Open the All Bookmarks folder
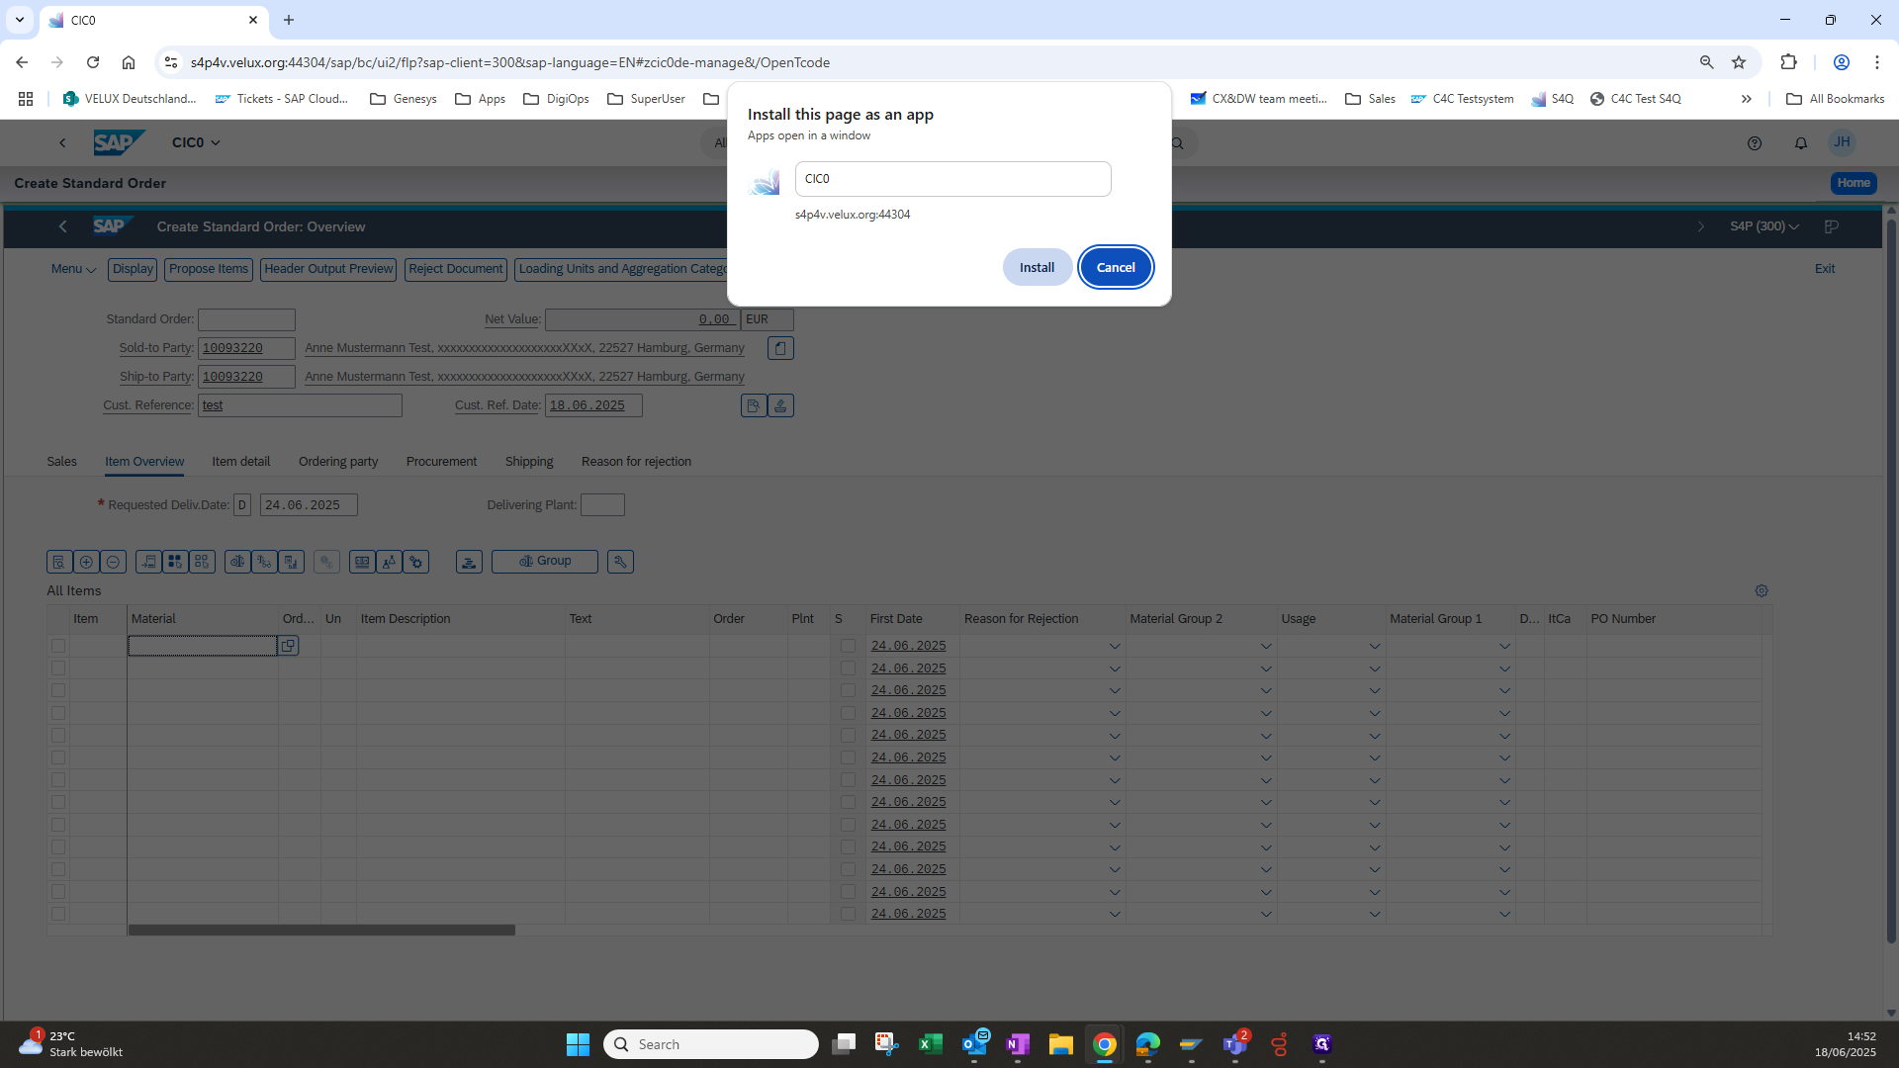This screenshot has height=1068, width=1899. [x=1835, y=99]
